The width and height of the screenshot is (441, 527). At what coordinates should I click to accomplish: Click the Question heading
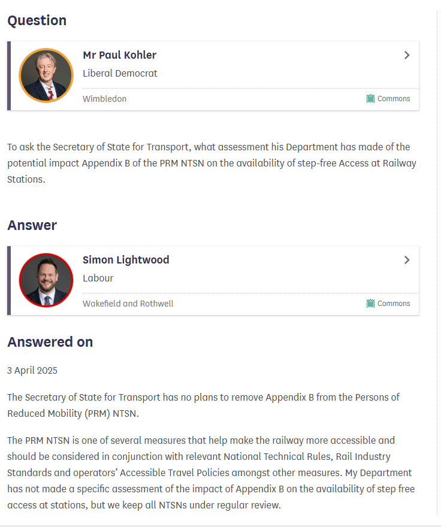(x=37, y=20)
